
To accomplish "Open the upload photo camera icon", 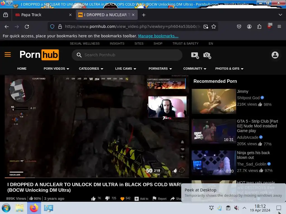I will click(207, 55).
